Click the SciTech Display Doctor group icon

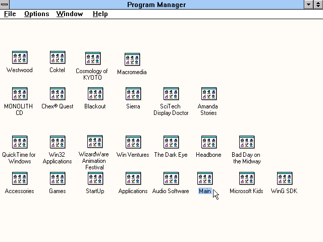[171, 94]
